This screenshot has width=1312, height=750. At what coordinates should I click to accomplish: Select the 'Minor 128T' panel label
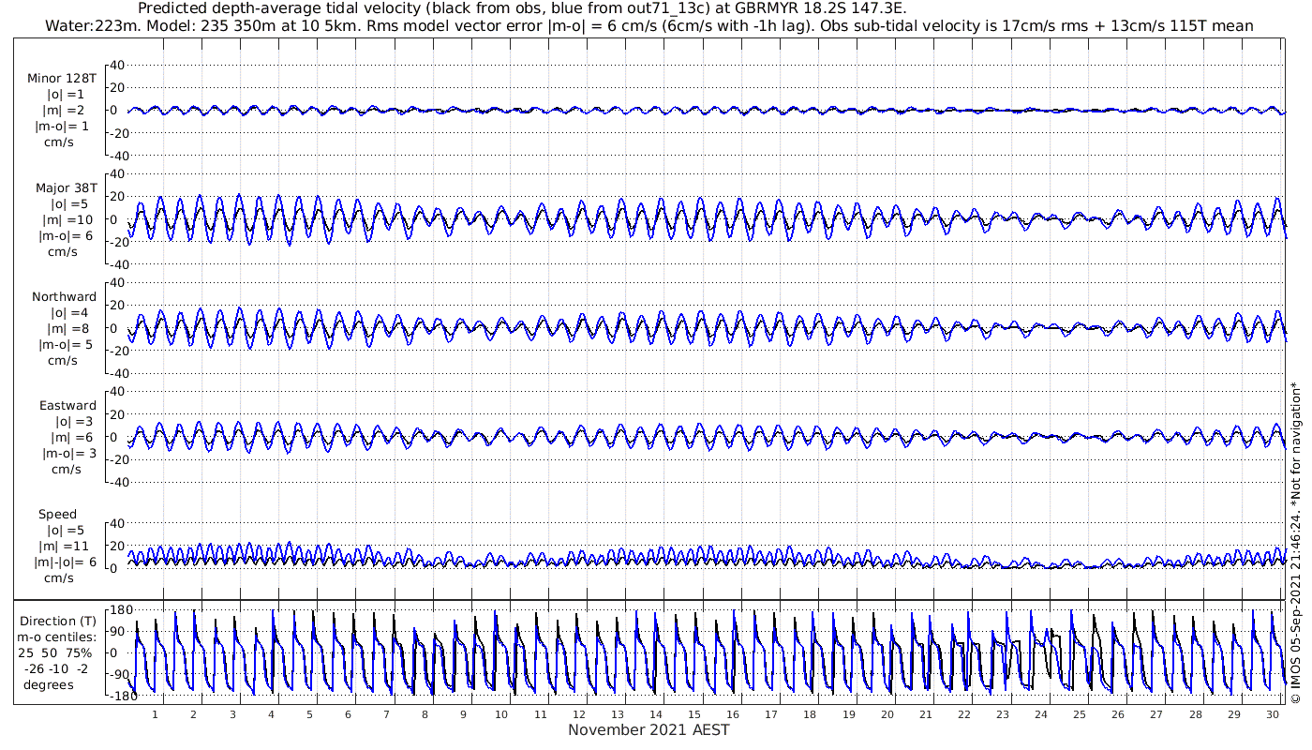pos(61,79)
